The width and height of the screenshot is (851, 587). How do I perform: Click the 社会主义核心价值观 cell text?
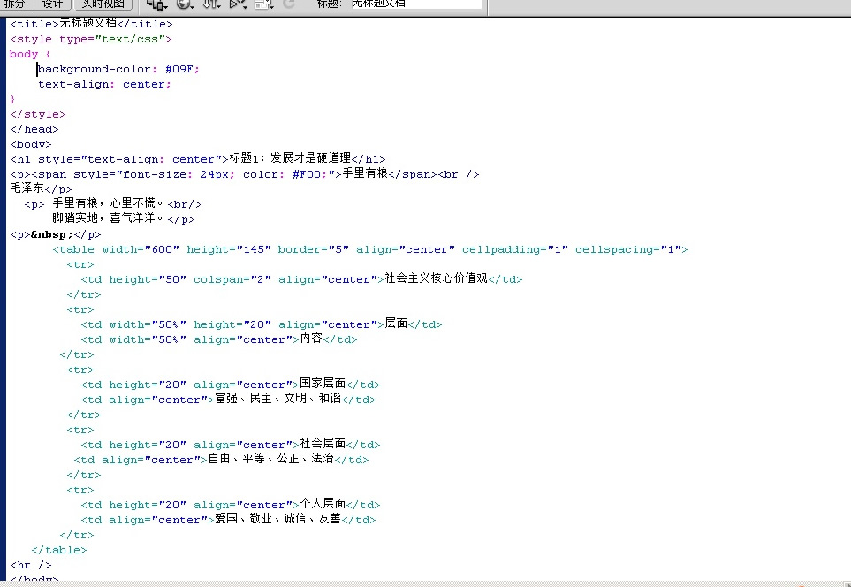pos(436,278)
